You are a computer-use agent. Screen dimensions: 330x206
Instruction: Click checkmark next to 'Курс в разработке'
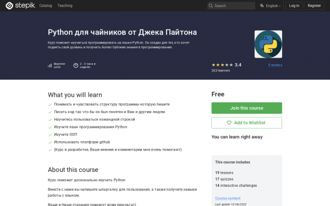(x=50, y=150)
